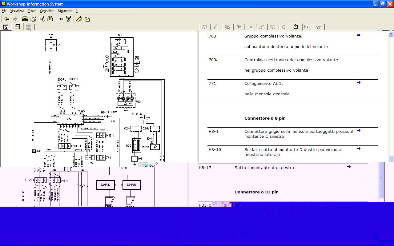394x246 pixels.
Task: Select the wiring diagram tab in the right panel
Action: coord(296,27)
